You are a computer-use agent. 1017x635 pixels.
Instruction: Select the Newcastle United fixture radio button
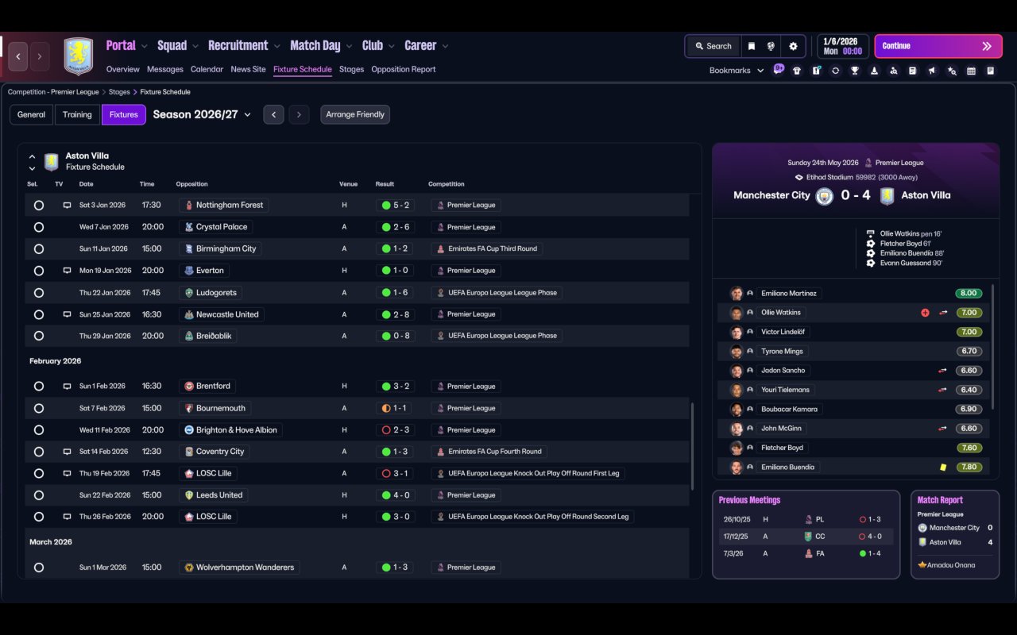pyautogui.click(x=38, y=314)
